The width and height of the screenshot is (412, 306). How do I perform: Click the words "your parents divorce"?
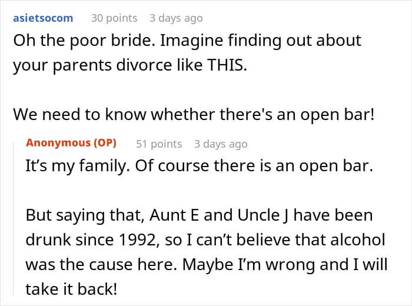point(92,65)
